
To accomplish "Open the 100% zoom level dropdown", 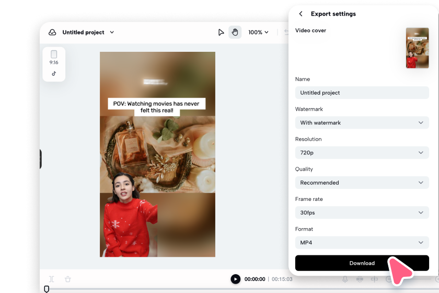I will [x=258, y=32].
